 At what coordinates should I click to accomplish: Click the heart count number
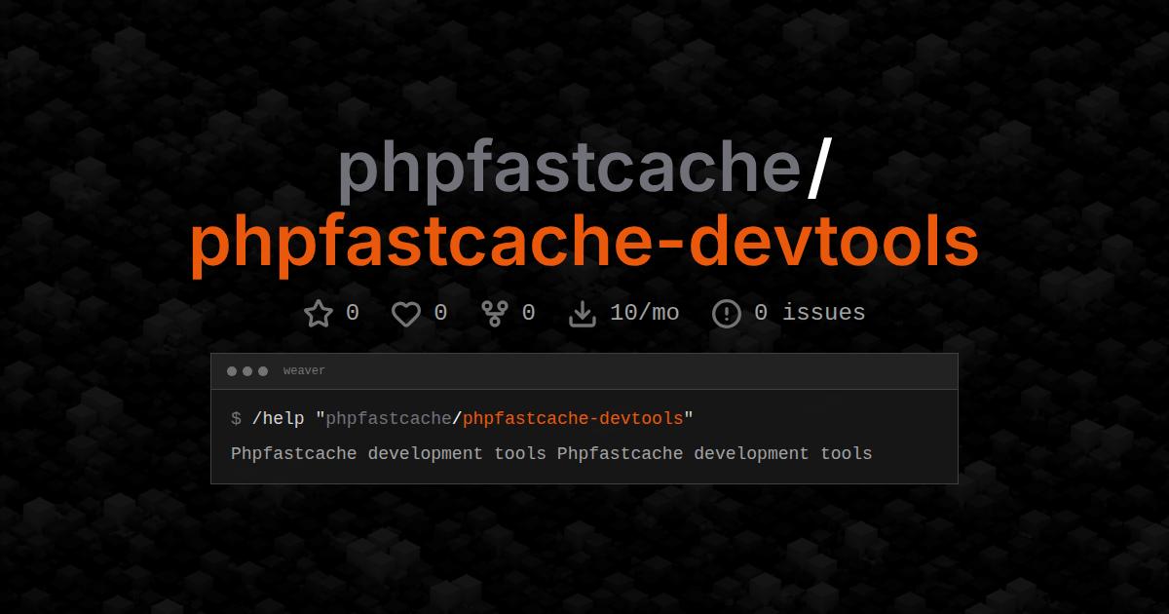(440, 313)
